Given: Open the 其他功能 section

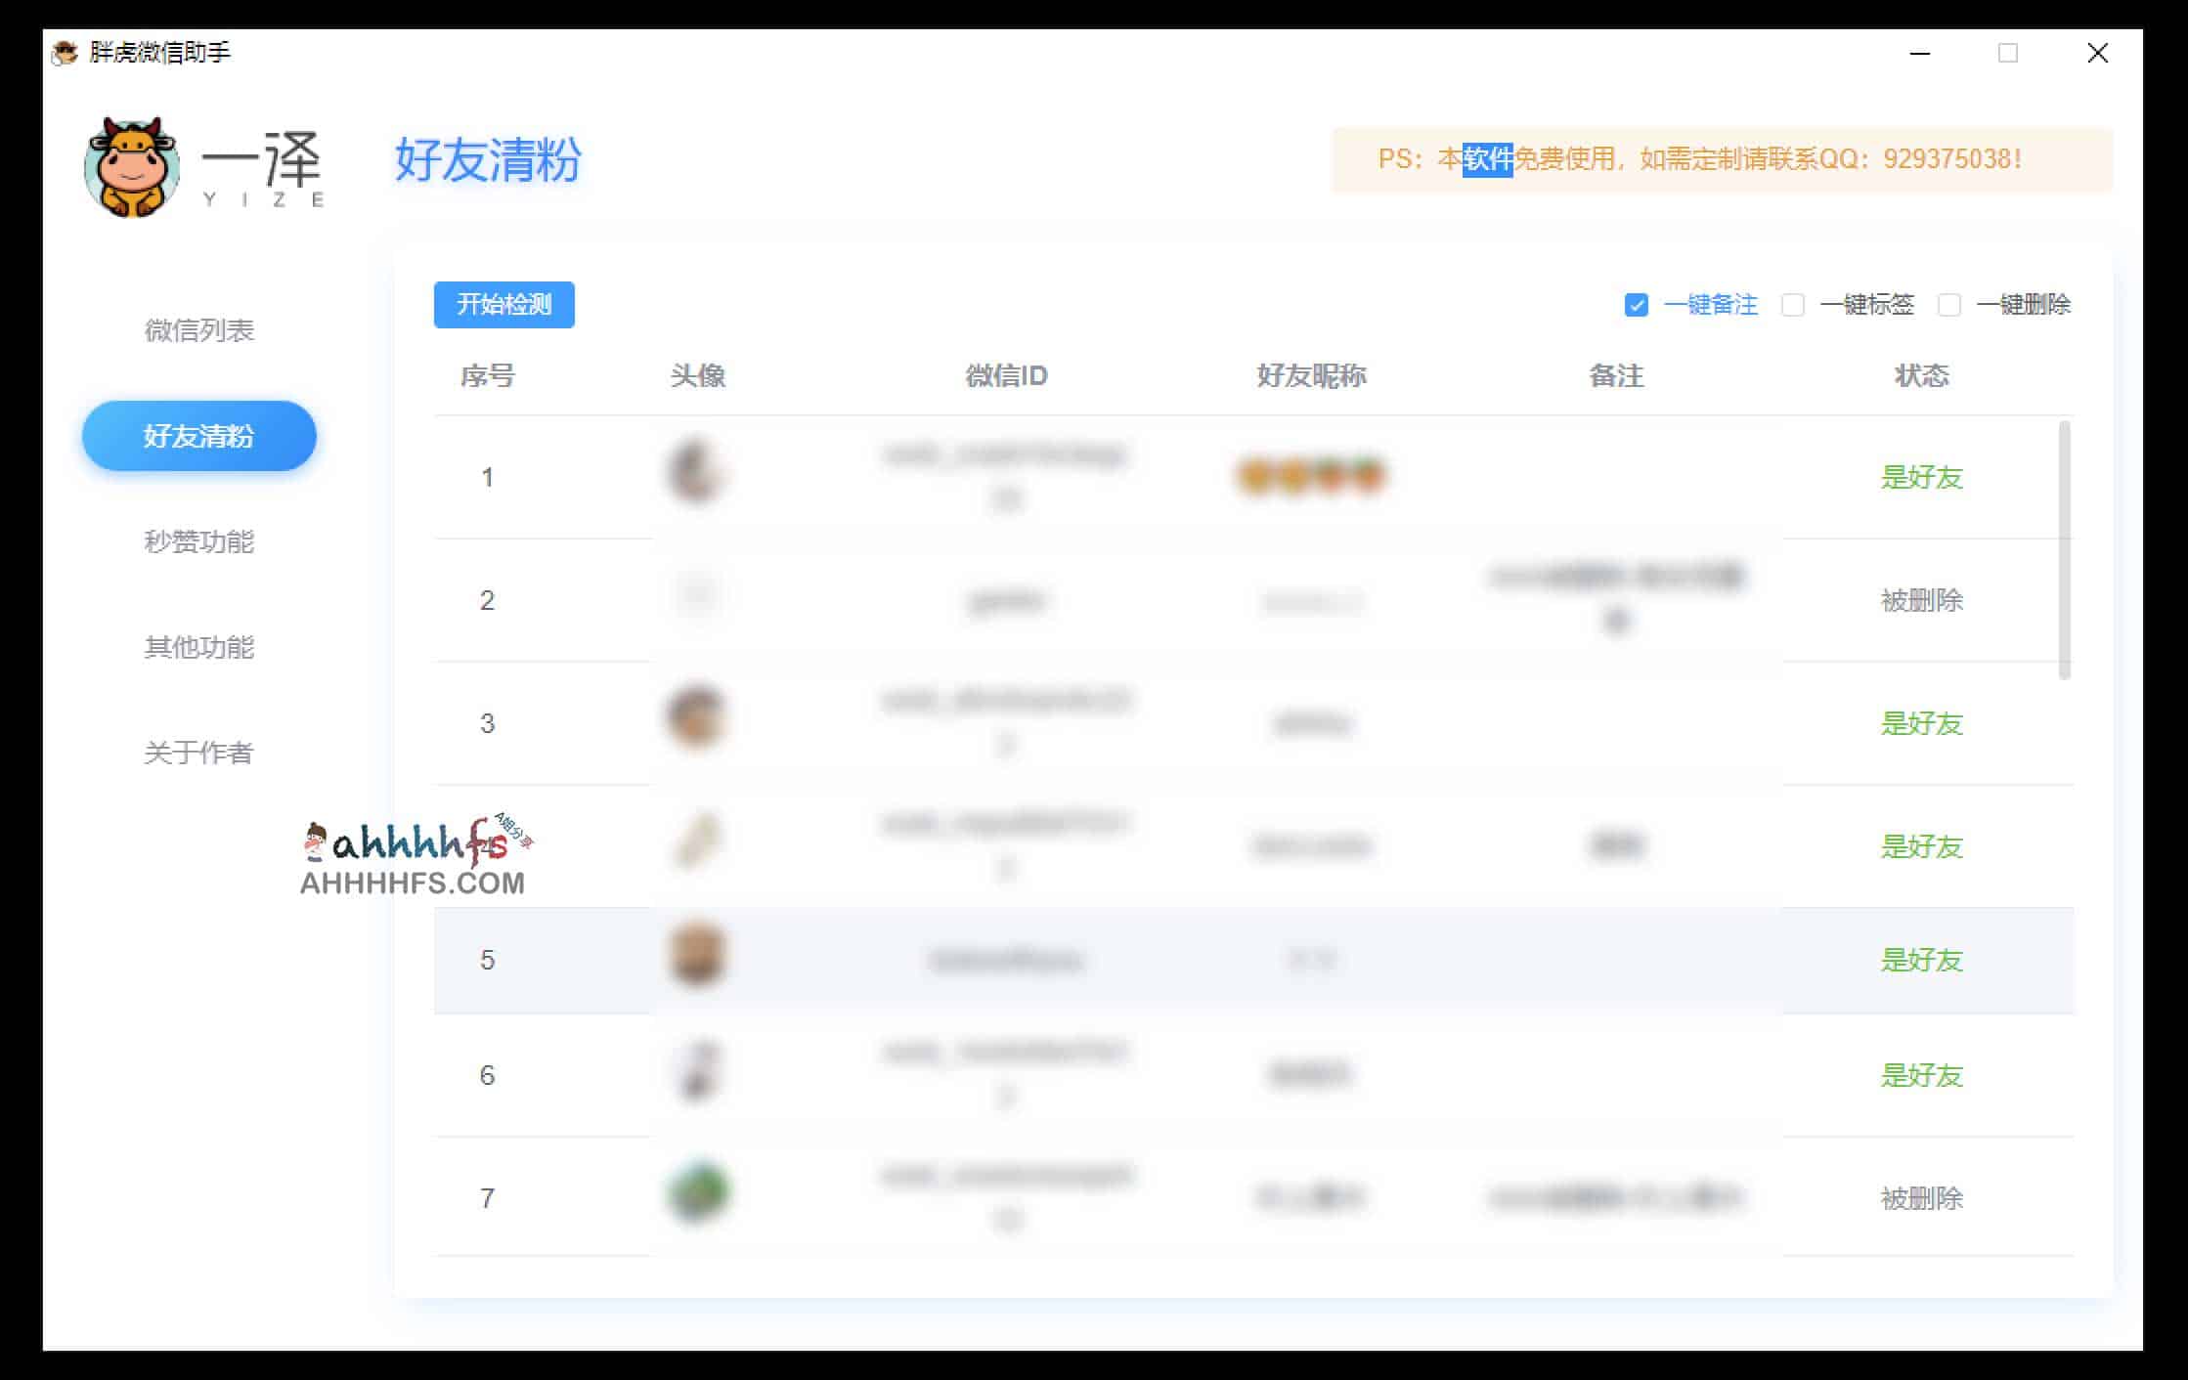Looking at the screenshot, I should (x=199, y=648).
